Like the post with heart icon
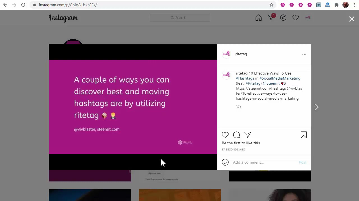359x201 pixels. pos(225,135)
